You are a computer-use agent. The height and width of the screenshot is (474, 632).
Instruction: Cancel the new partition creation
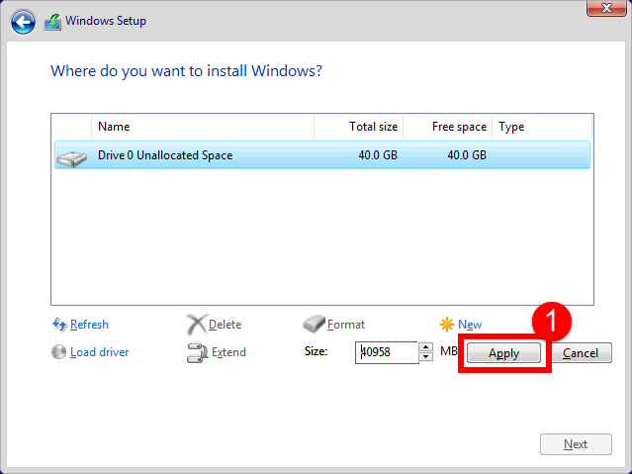click(x=581, y=353)
